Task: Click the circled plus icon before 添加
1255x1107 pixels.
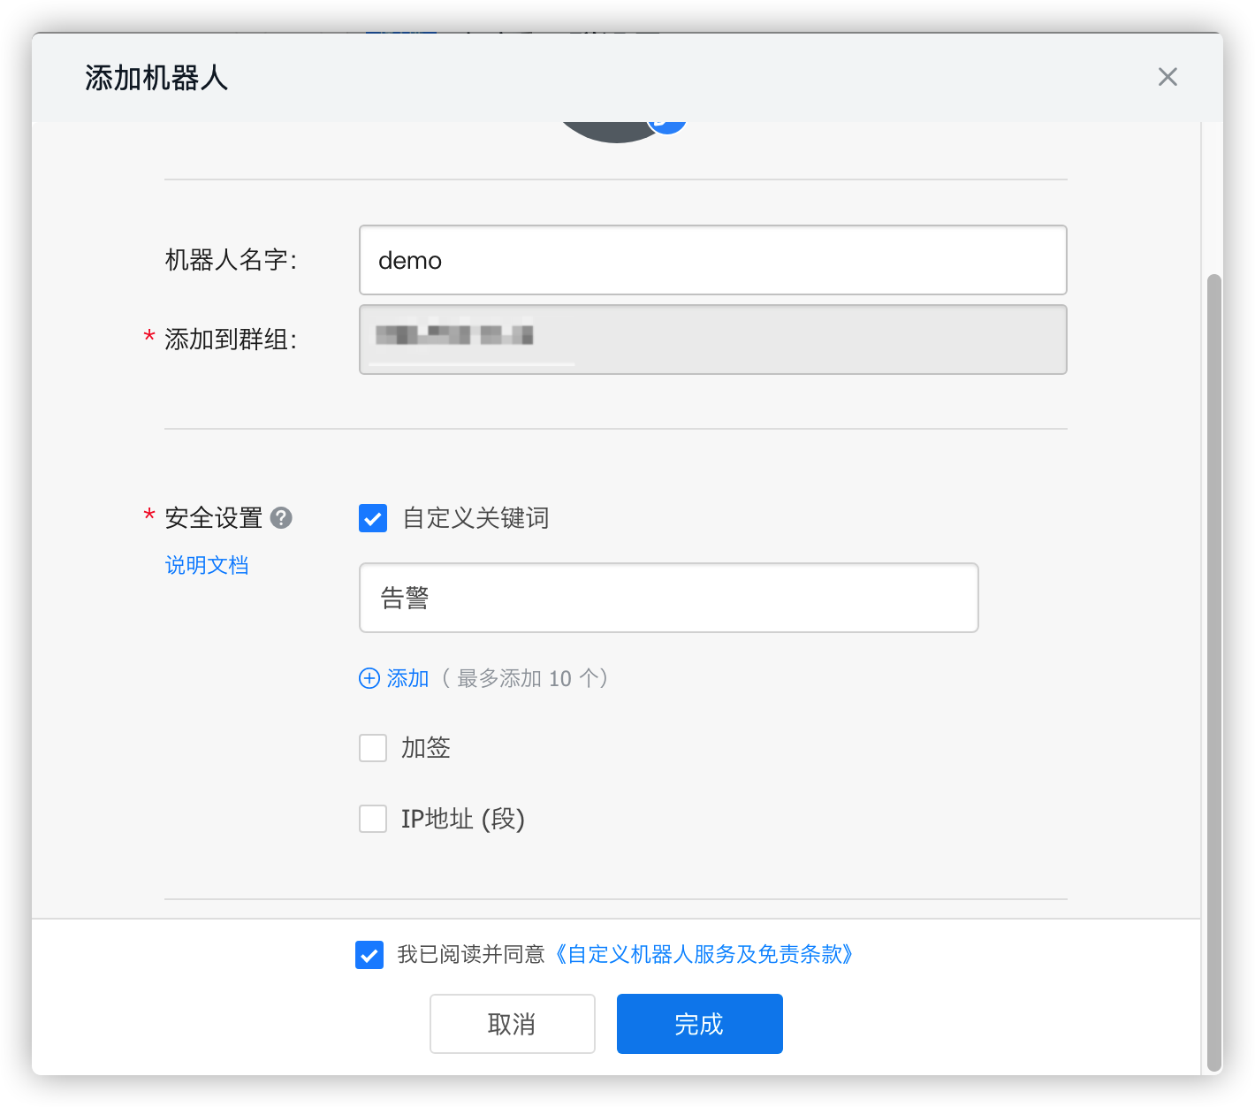Action: click(x=369, y=678)
